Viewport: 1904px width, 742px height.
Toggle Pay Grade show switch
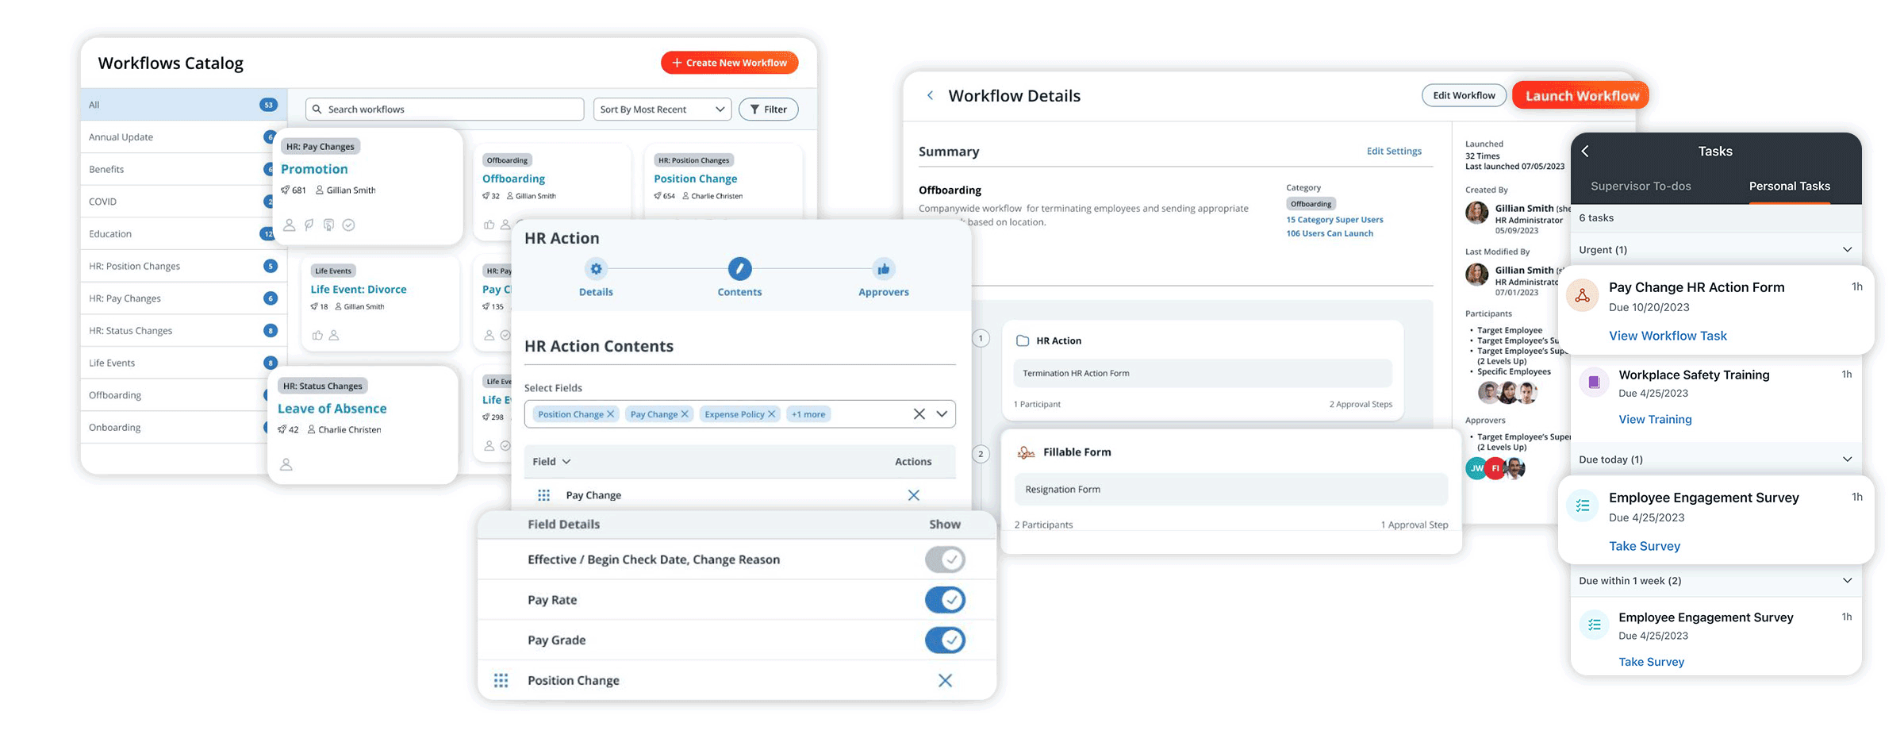944,640
